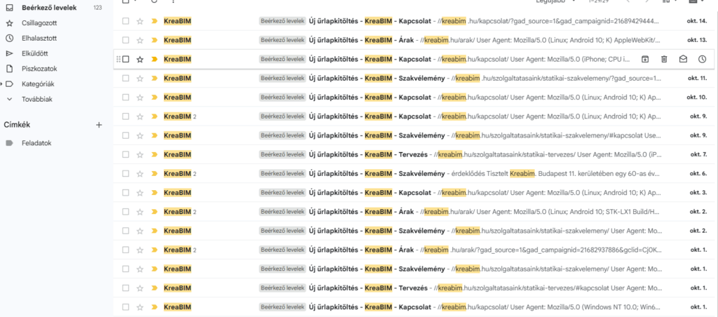Tick the checkbox of the okt. 10. email
Screen dimensions: 718x317
pos(126,97)
